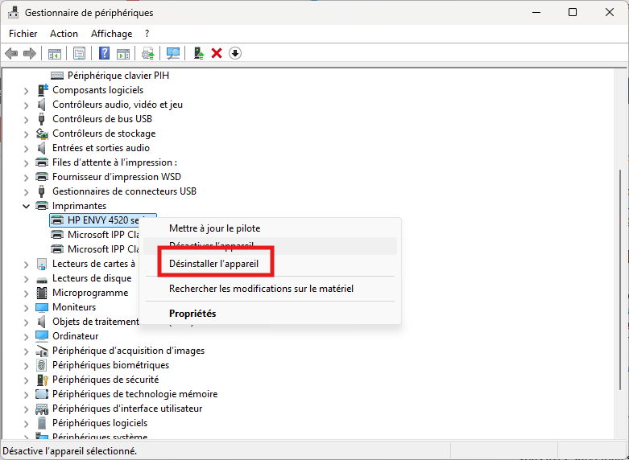This screenshot has width=629, height=460.
Task: Click the Forward arrow toolbar icon
Action: click(x=30, y=53)
